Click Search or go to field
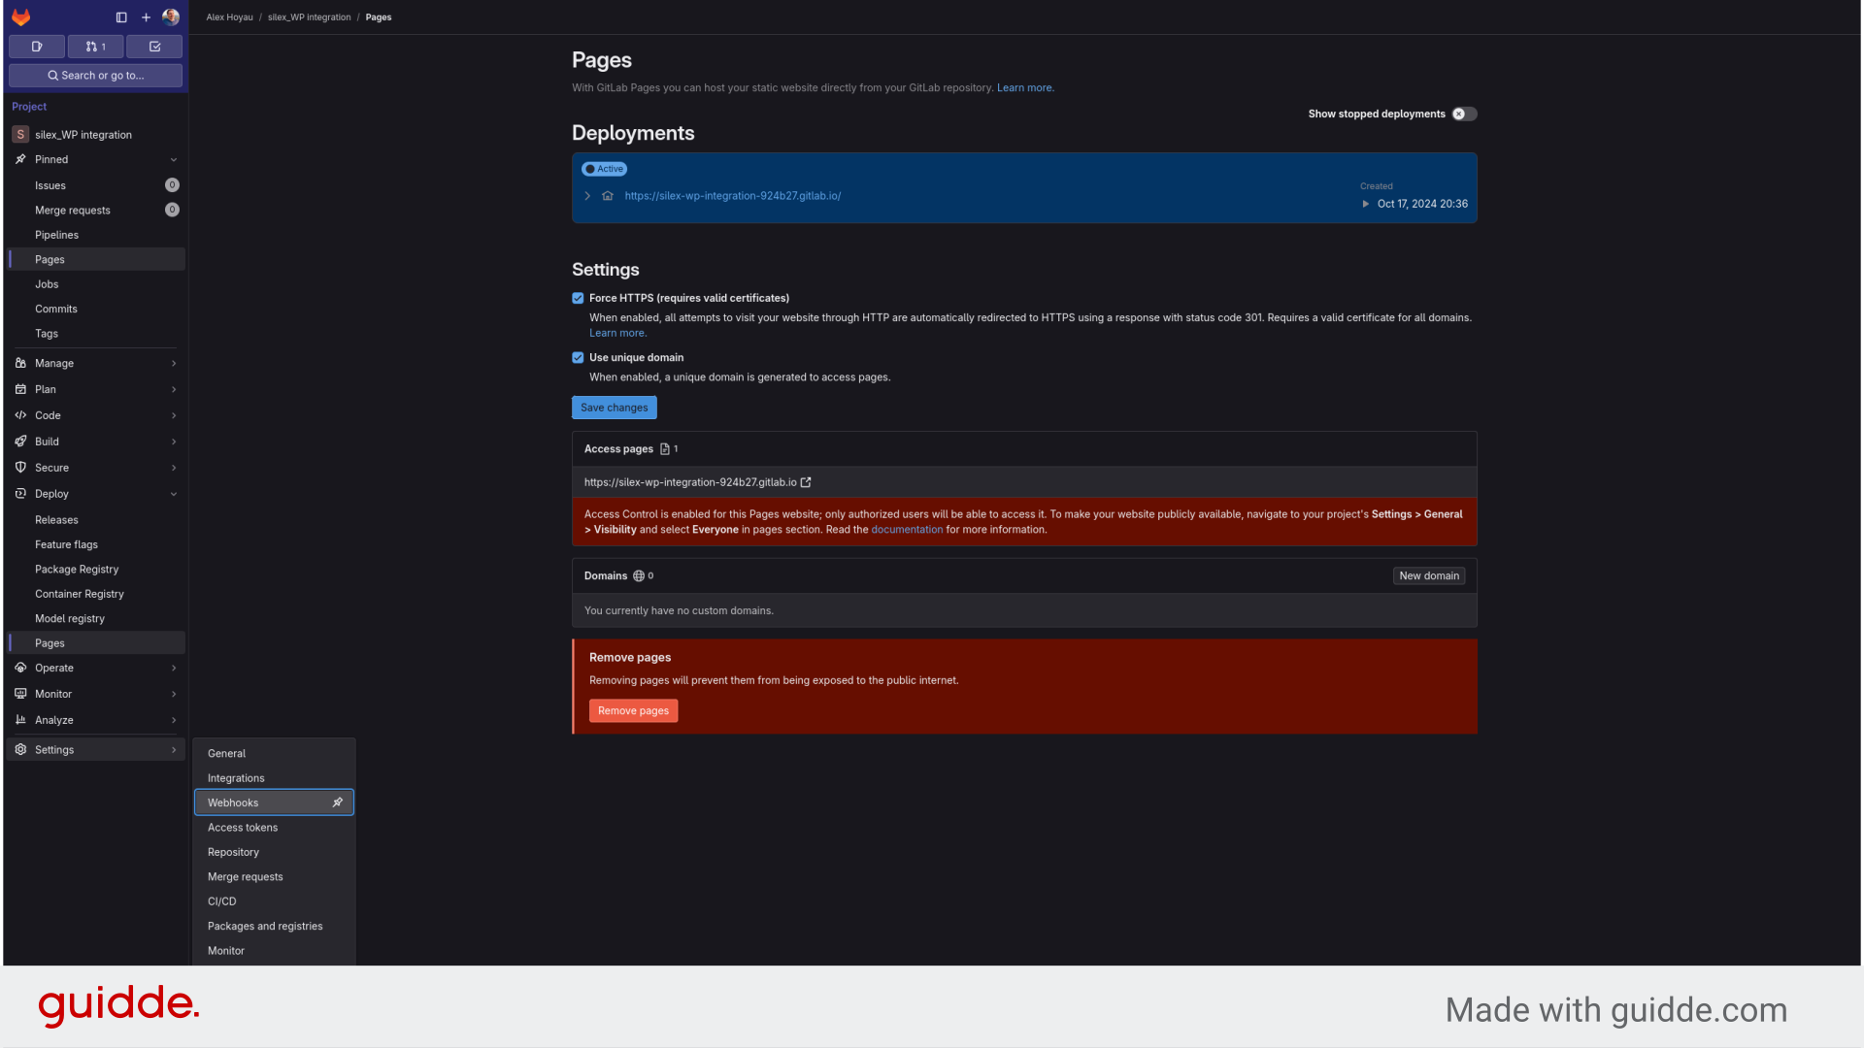This screenshot has height=1048, width=1864. 95,76
